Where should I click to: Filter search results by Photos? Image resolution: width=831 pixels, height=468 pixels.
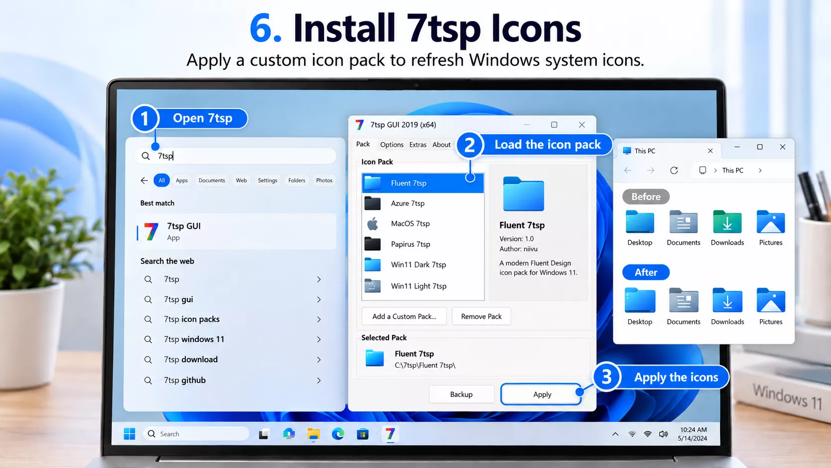[x=324, y=181]
